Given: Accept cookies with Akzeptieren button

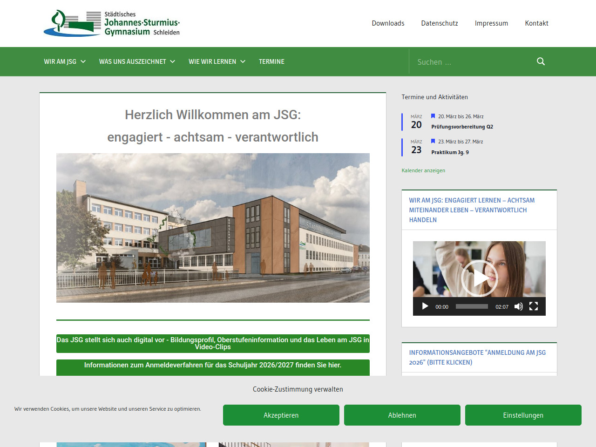Looking at the screenshot, I should click(281, 415).
